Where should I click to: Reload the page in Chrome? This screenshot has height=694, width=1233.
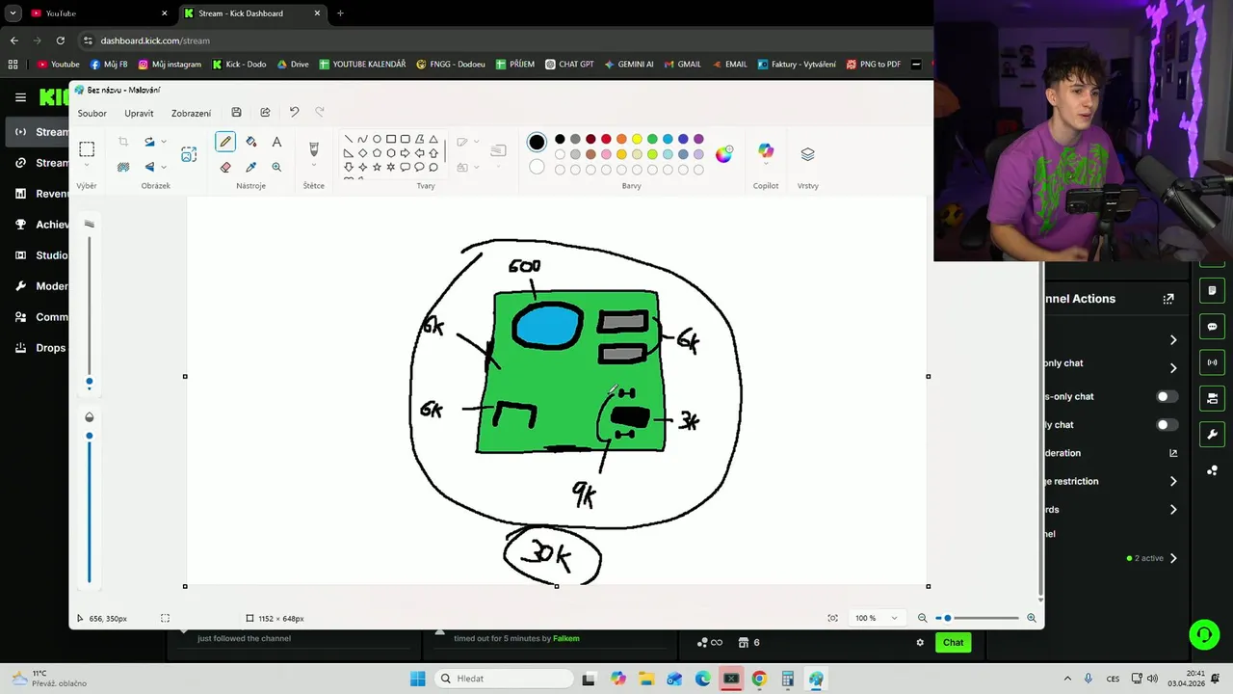coord(61,40)
